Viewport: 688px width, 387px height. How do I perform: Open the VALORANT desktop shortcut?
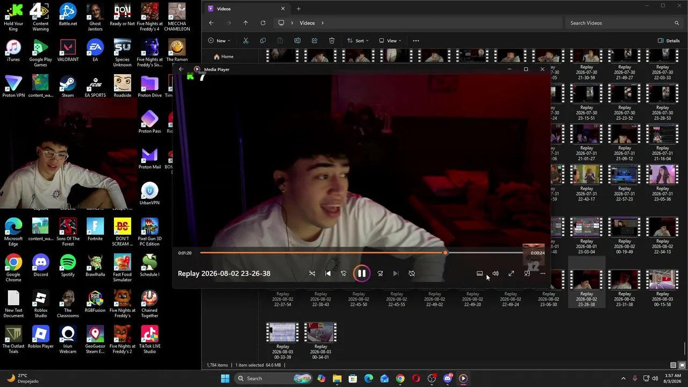[68, 51]
